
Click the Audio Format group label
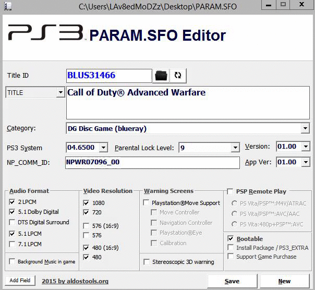(29, 191)
